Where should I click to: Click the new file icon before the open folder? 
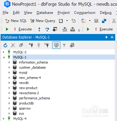click(73, 21)
